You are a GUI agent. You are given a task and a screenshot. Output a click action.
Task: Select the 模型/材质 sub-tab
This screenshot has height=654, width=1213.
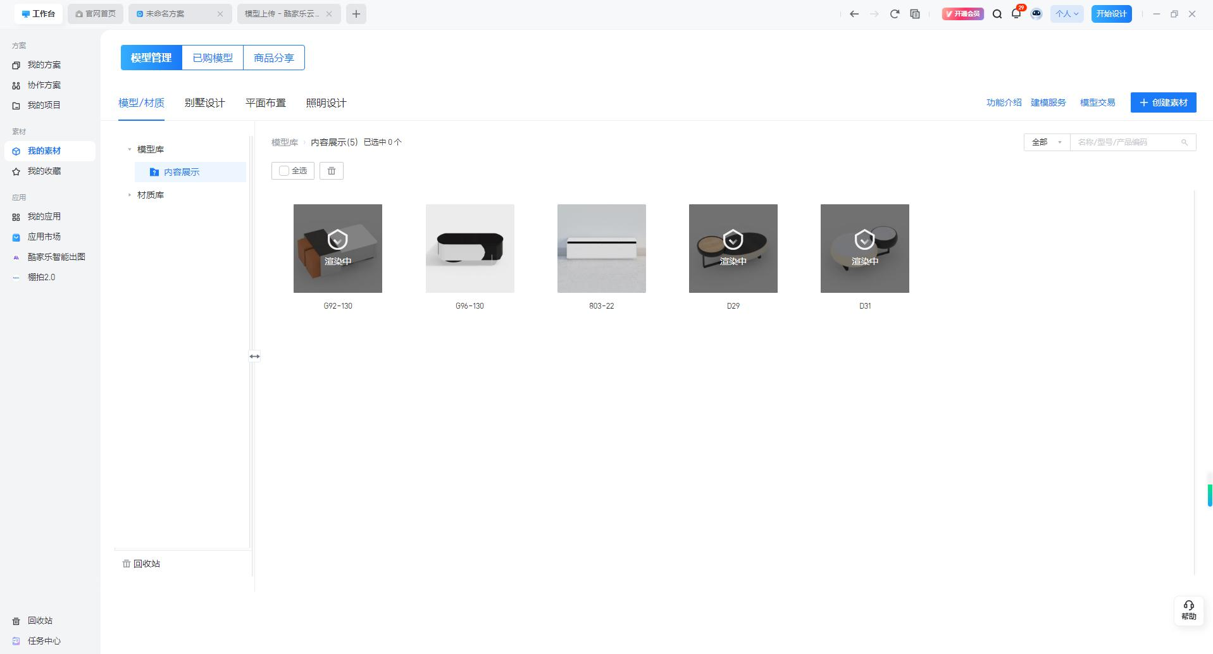(x=141, y=103)
